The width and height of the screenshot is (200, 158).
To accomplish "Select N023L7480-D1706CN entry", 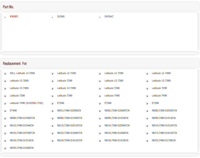I will click(x=164, y=141).
